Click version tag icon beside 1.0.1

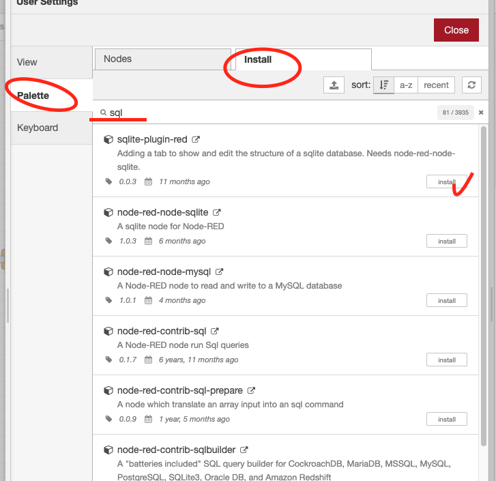[108, 300]
